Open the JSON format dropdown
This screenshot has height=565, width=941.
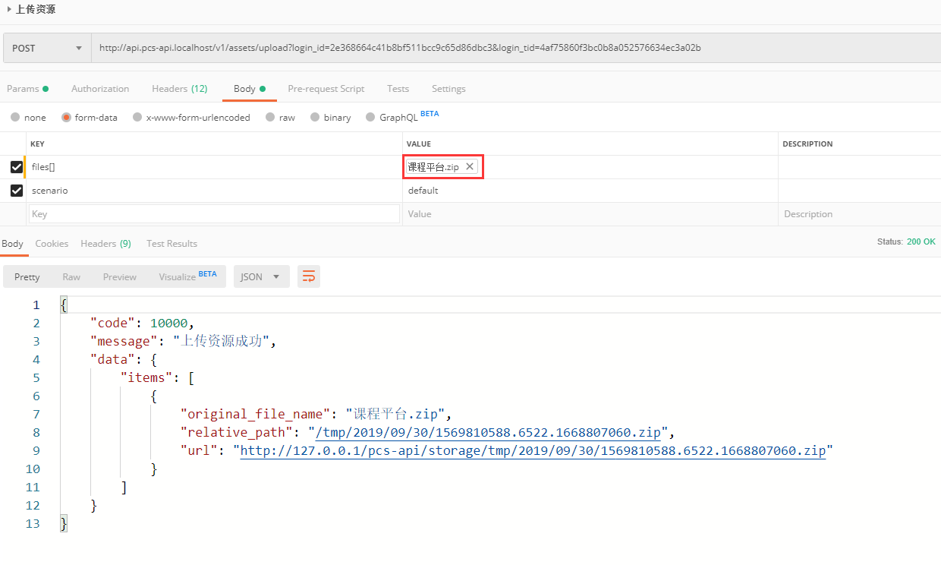(x=261, y=277)
